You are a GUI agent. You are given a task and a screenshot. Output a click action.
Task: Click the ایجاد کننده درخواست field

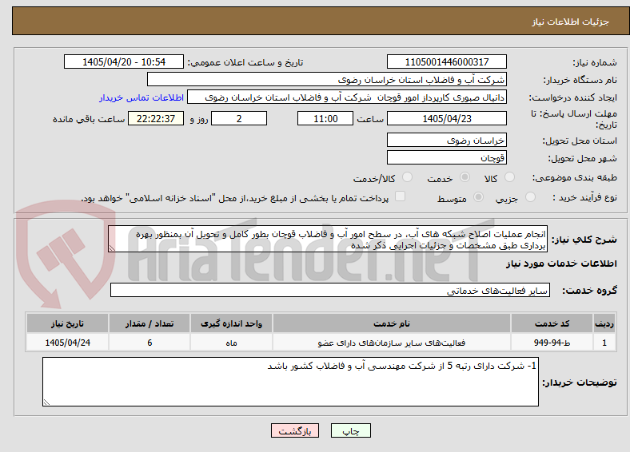pos(347,97)
